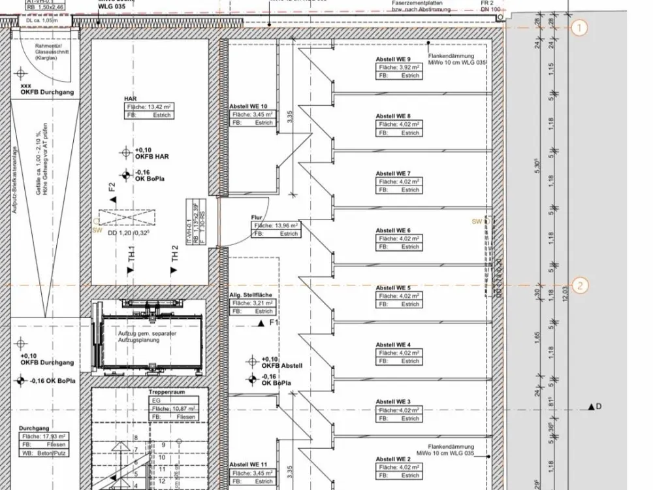The height and width of the screenshot is (490, 653).
Task: Select the '+0,10 OKFB Durchgang' level note
Action: (x=47, y=359)
